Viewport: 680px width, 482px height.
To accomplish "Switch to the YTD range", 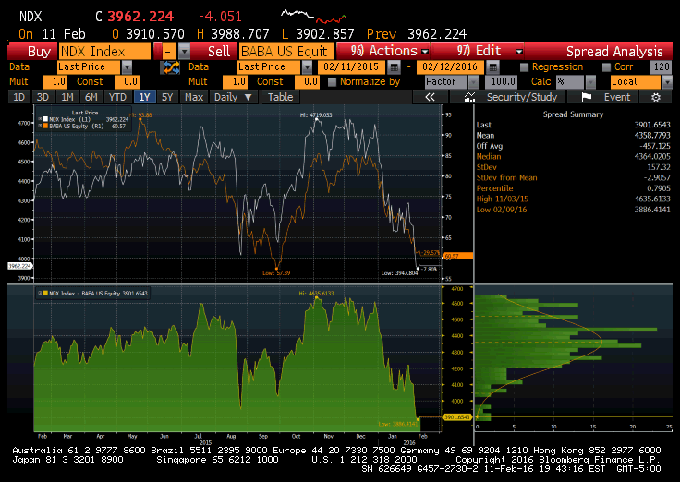I will [117, 97].
